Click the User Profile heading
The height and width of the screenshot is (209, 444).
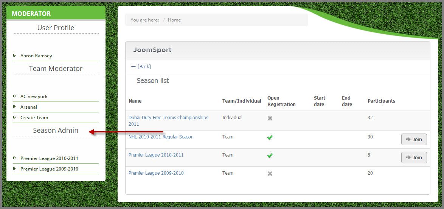(56, 28)
